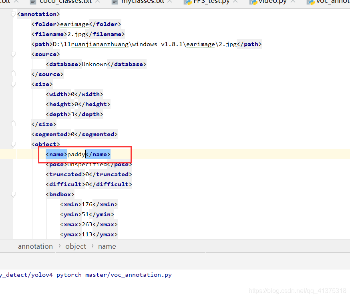Click the closing source tag fold marker

[x=13, y=74]
